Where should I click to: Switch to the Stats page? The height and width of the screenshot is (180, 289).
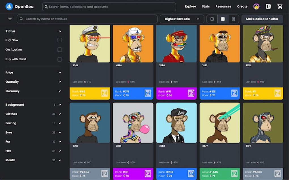click(206, 6)
